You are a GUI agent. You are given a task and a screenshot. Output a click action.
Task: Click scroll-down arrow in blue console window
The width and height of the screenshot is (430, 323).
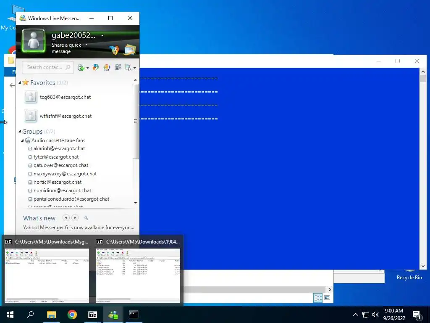pos(423,266)
